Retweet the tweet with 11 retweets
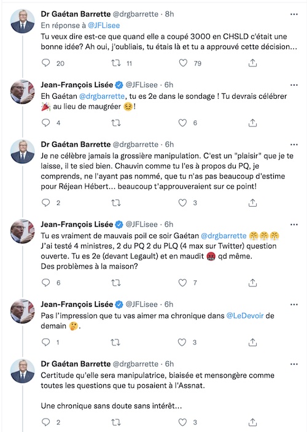This screenshot has height=432, width=307. [116, 63]
